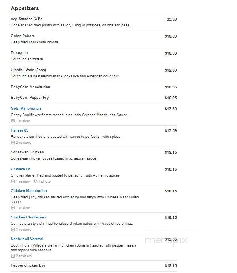Viewport: 237px width, 273px height.
Task: Click the Appetizers section heading
Action: [25, 8]
